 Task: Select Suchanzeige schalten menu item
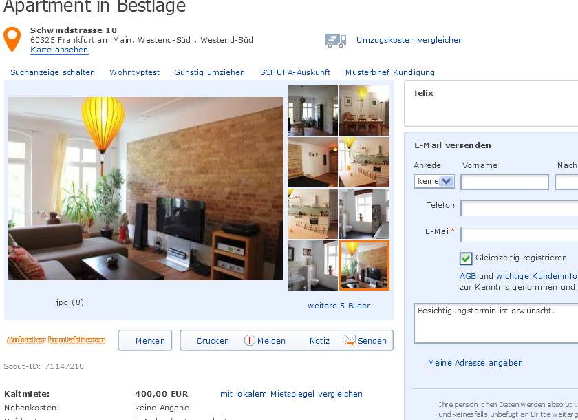[x=53, y=72]
